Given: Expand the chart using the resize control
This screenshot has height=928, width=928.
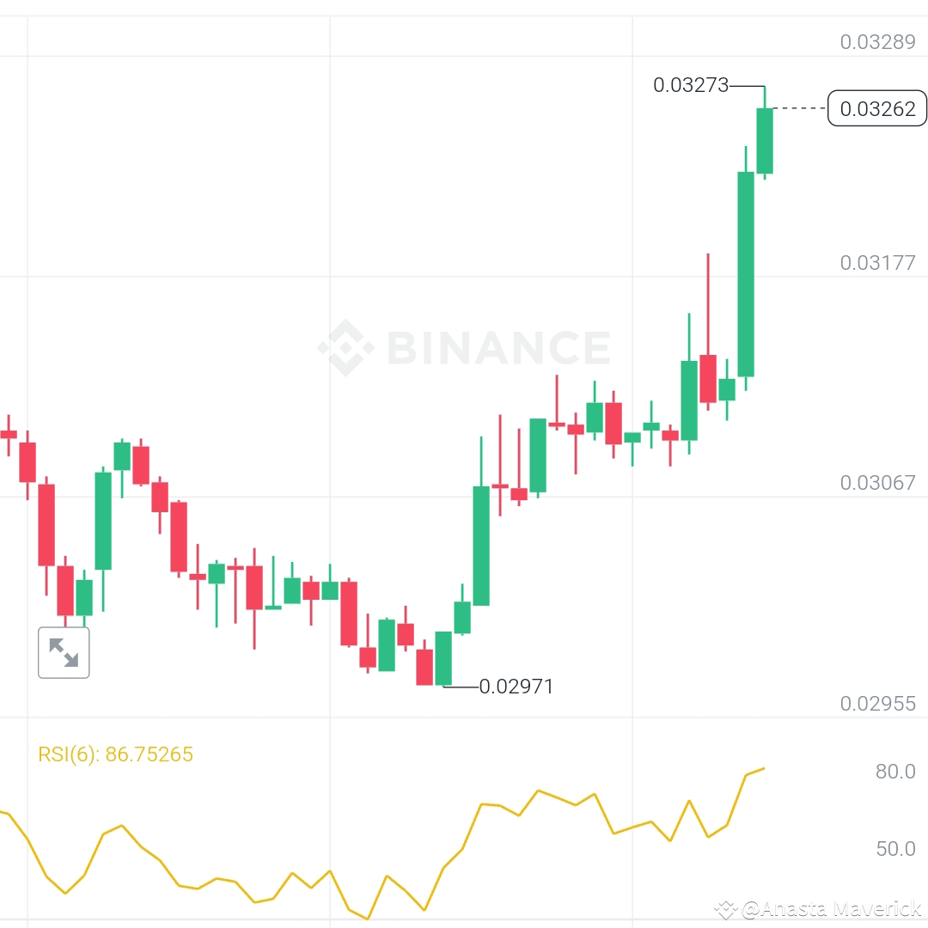Looking at the screenshot, I should click(x=64, y=651).
